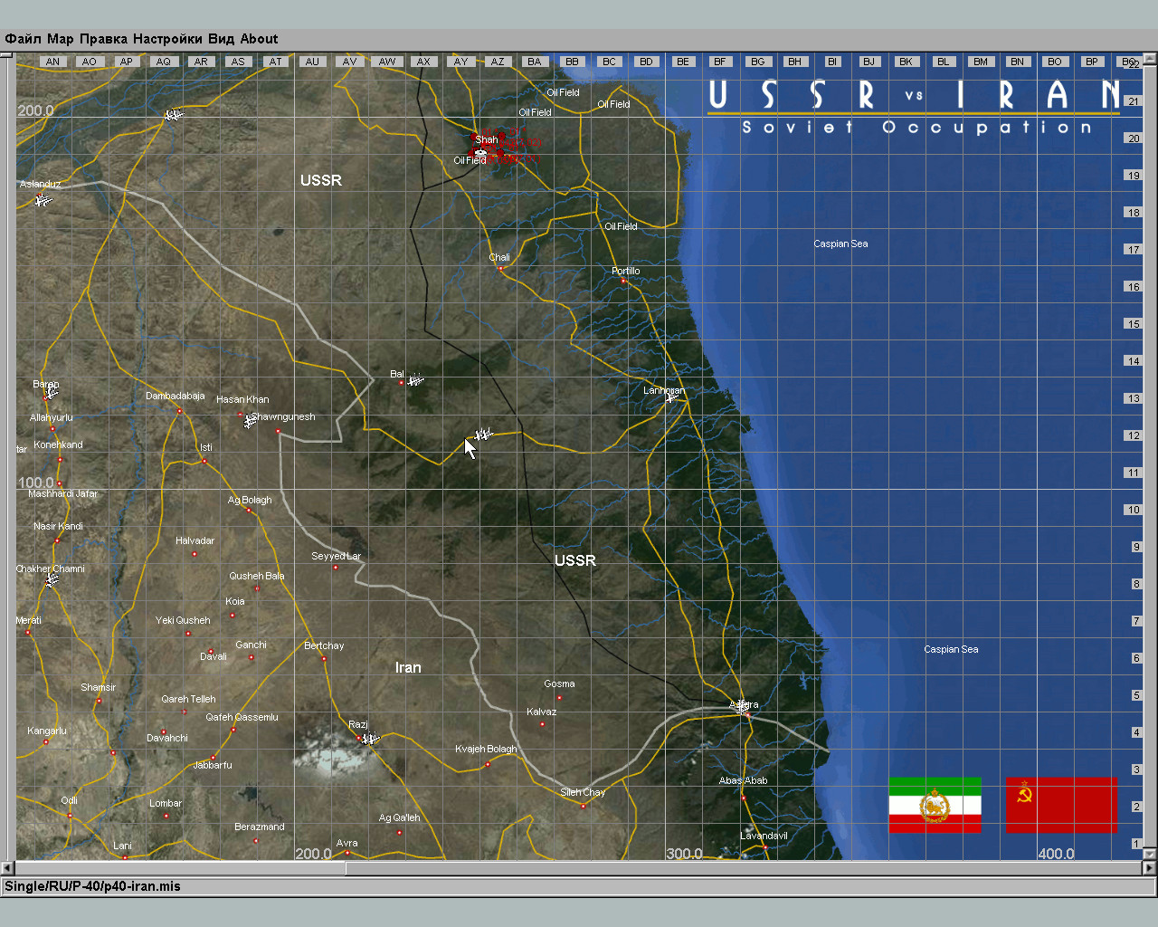Click the 'Qafeh Qassemlu' town label
The height and width of the screenshot is (927, 1158).
point(242,717)
